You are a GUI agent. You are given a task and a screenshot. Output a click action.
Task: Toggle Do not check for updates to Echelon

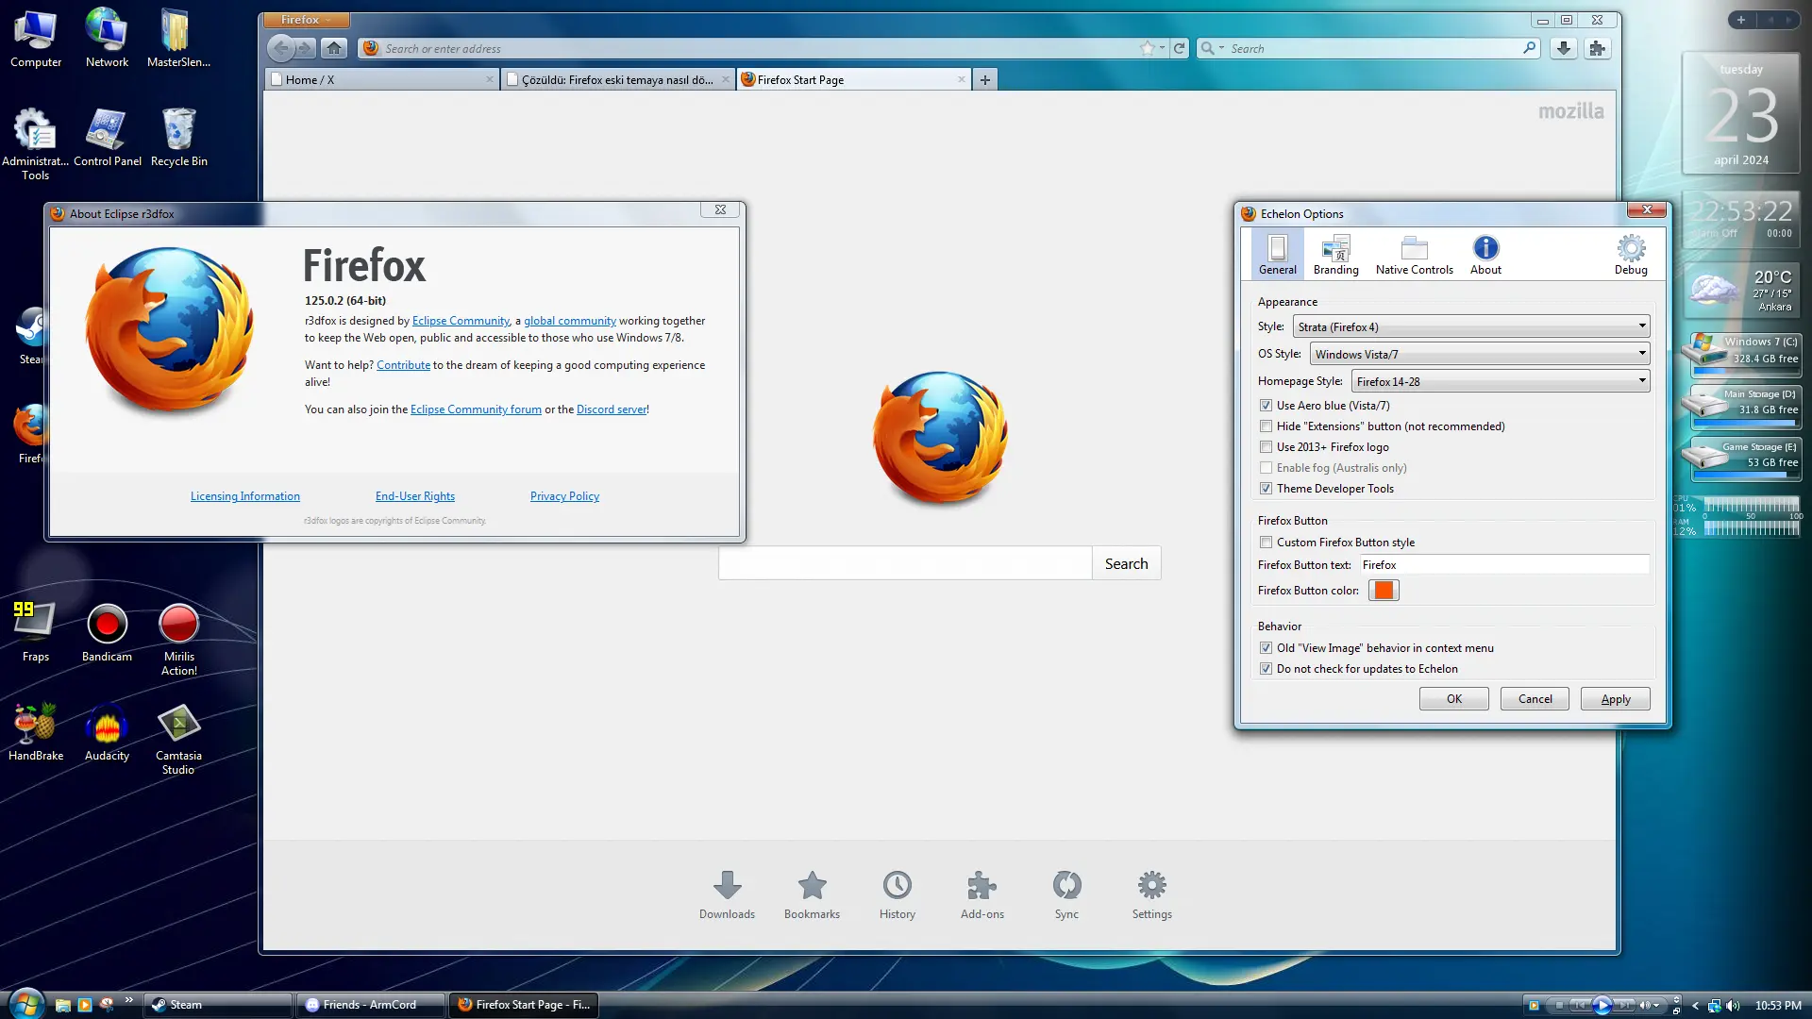coord(1266,669)
